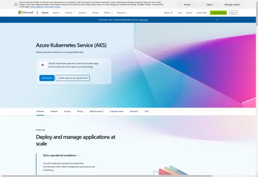Click Create a pay-as-you-go account
This screenshot has width=258, height=177.
point(73,78)
